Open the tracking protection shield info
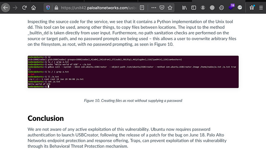 48,8
